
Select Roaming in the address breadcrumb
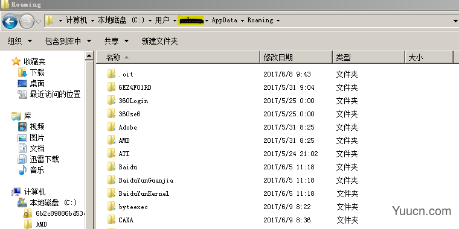pos(260,20)
